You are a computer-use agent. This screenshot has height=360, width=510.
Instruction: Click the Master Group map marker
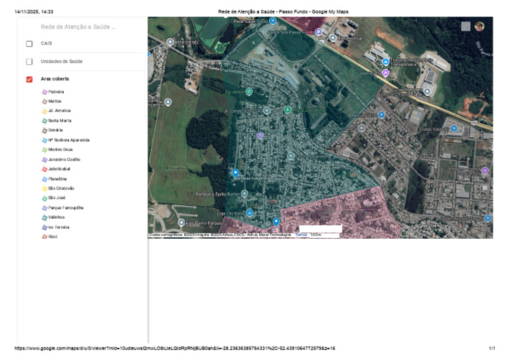[333, 38]
